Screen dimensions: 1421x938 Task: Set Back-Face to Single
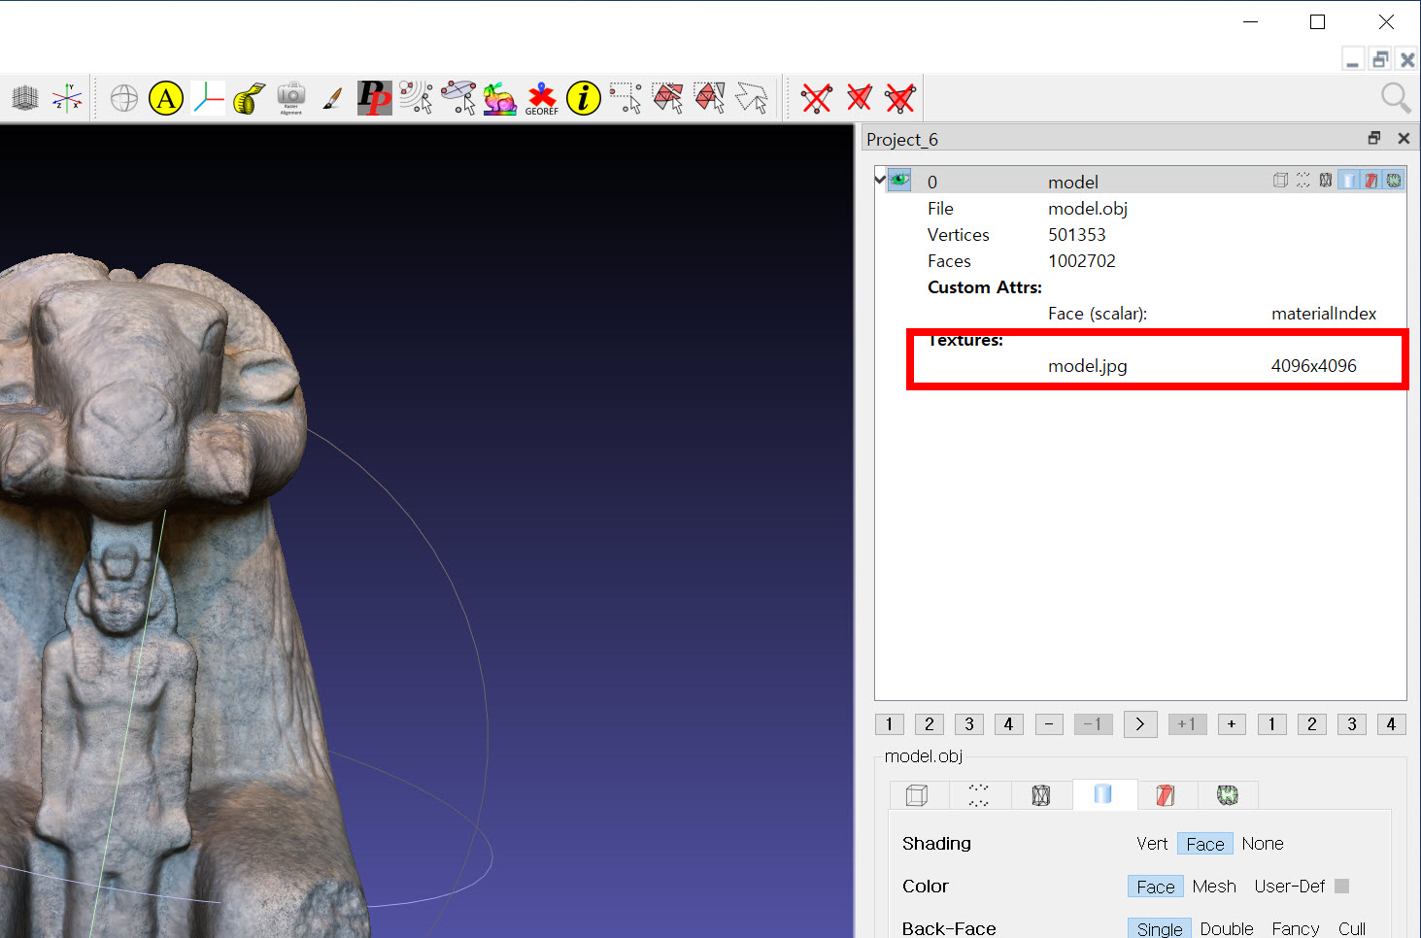pos(1160,929)
